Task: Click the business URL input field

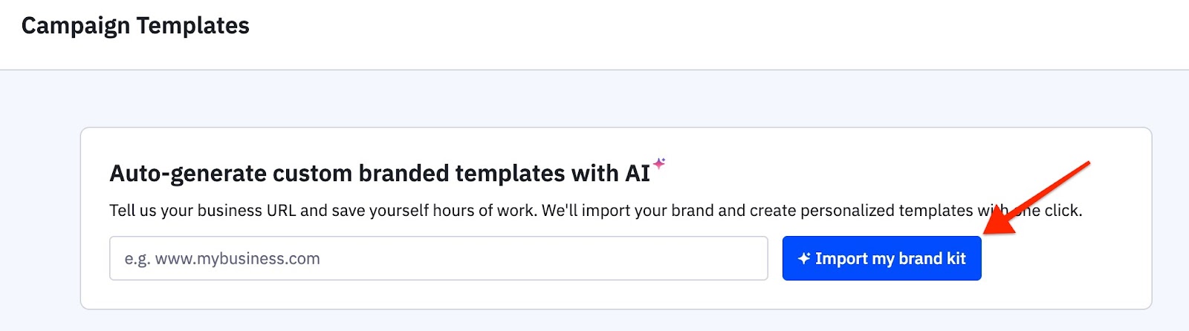Action: tap(438, 258)
